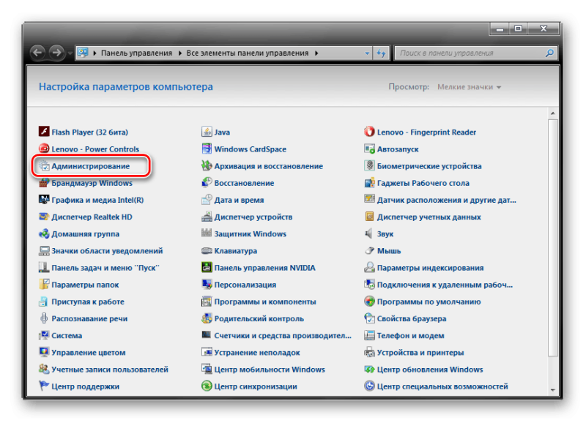Click the Lenovo - Fingerprint Reader icon

370,132
